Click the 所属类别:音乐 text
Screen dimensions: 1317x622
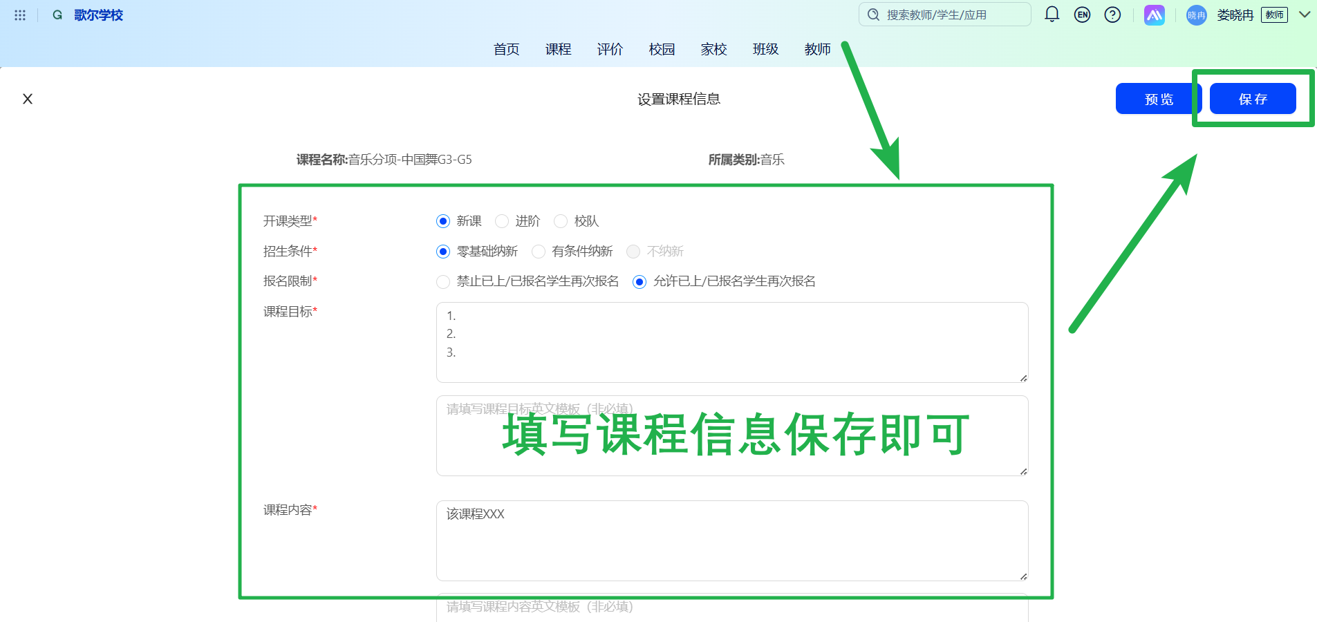746,160
